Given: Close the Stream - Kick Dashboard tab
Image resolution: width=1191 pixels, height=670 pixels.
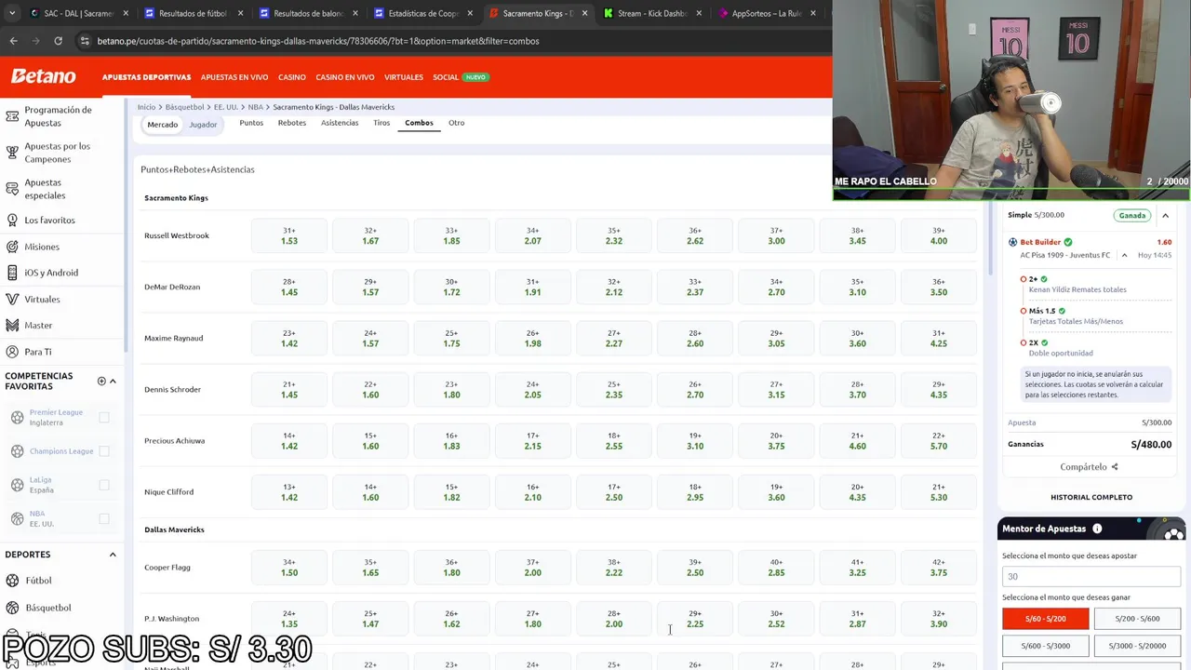Looking at the screenshot, I should tap(699, 14).
